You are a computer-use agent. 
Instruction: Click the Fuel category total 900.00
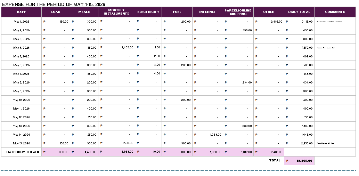click(177, 152)
